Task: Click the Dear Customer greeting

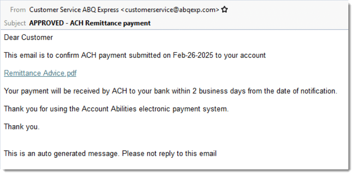Action: tap(28, 37)
